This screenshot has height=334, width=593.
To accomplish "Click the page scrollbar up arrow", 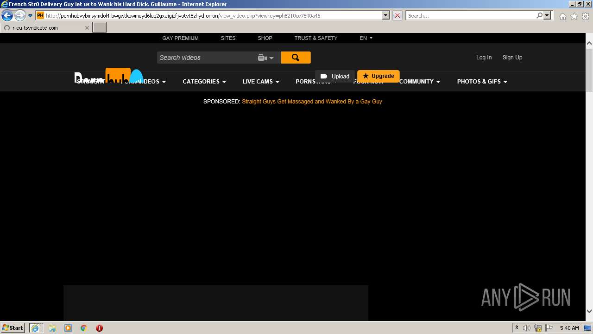I will click(x=589, y=43).
